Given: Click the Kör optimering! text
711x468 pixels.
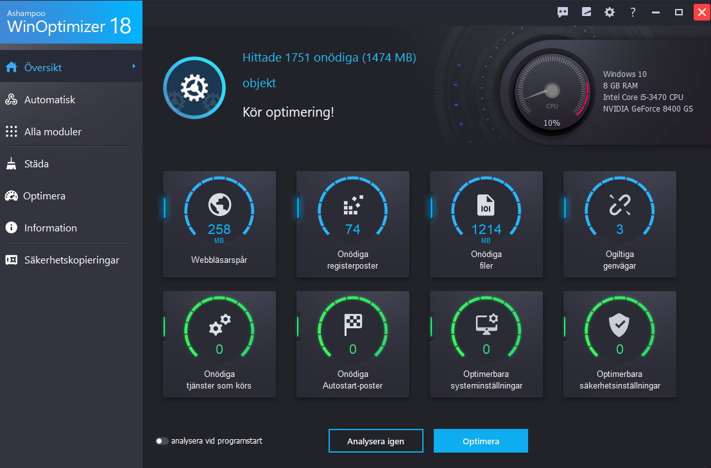Looking at the screenshot, I should tap(288, 112).
